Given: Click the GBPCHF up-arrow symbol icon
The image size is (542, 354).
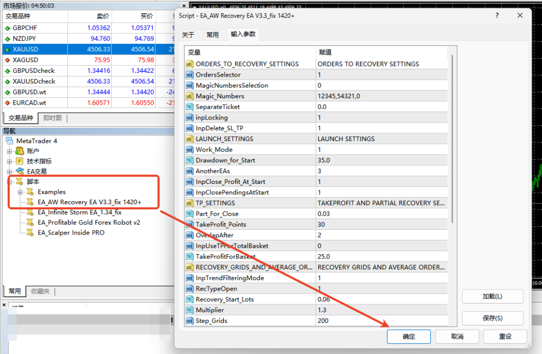Looking at the screenshot, I should coord(7,28).
